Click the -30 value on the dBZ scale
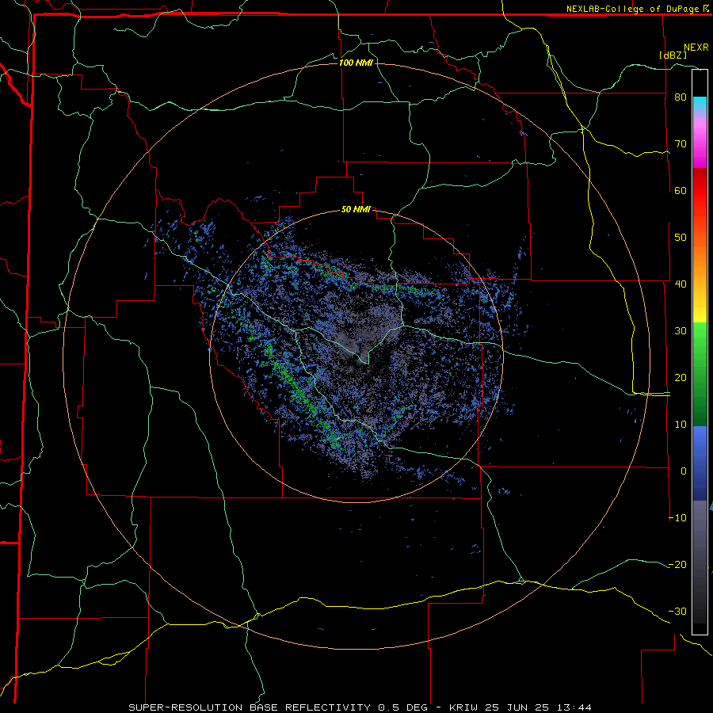The height and width of the screenshot is (713, 713). 677,611
